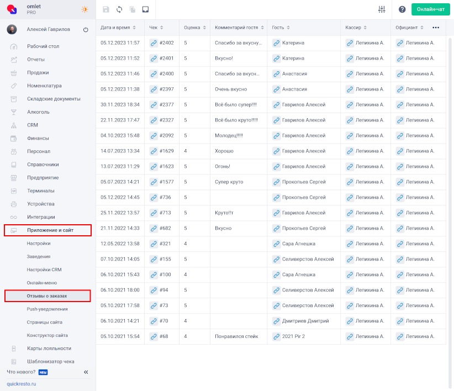Click Алексей Гаврилов user avatar
The image size is (454, 391).
(12, 29)
